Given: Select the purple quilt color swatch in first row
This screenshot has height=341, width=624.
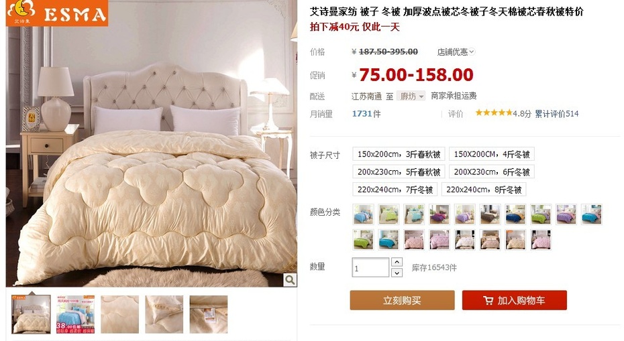Looking at the screenshot, I should tap(439, 214).
